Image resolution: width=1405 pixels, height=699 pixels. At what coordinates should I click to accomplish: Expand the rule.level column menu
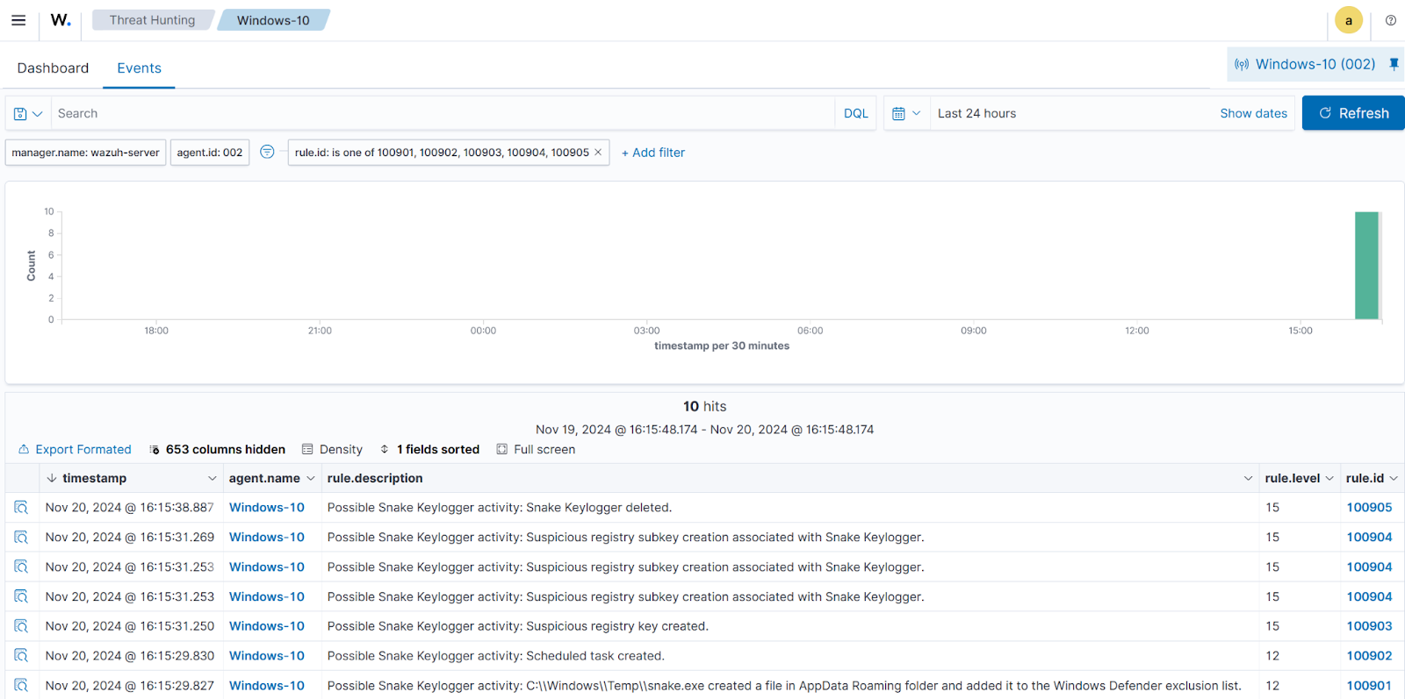(1329, 478)
